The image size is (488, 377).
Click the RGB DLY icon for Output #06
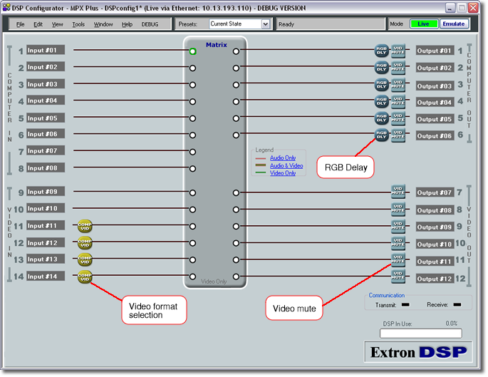click(x=382, y=135)
